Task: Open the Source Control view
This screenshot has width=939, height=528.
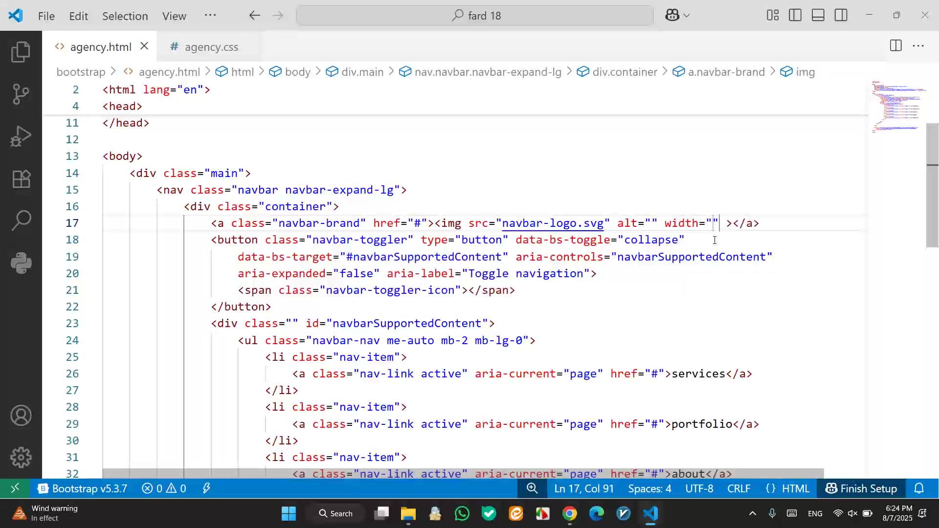Action: [21, 94]
